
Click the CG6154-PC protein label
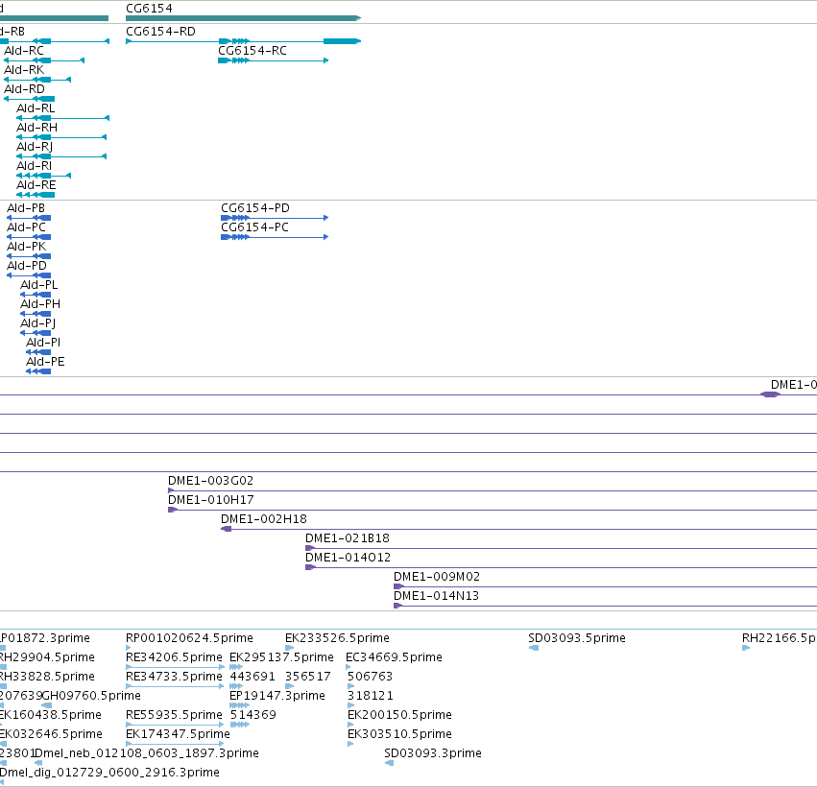coord(254,227)
